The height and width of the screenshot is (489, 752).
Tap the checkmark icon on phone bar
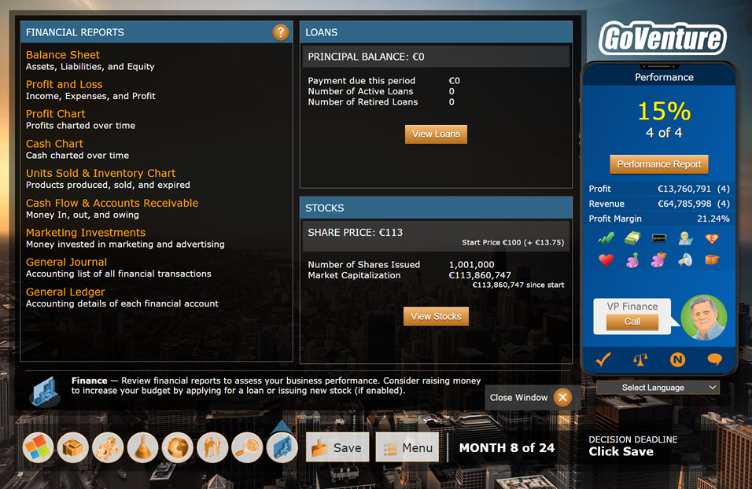coord(603,359)
